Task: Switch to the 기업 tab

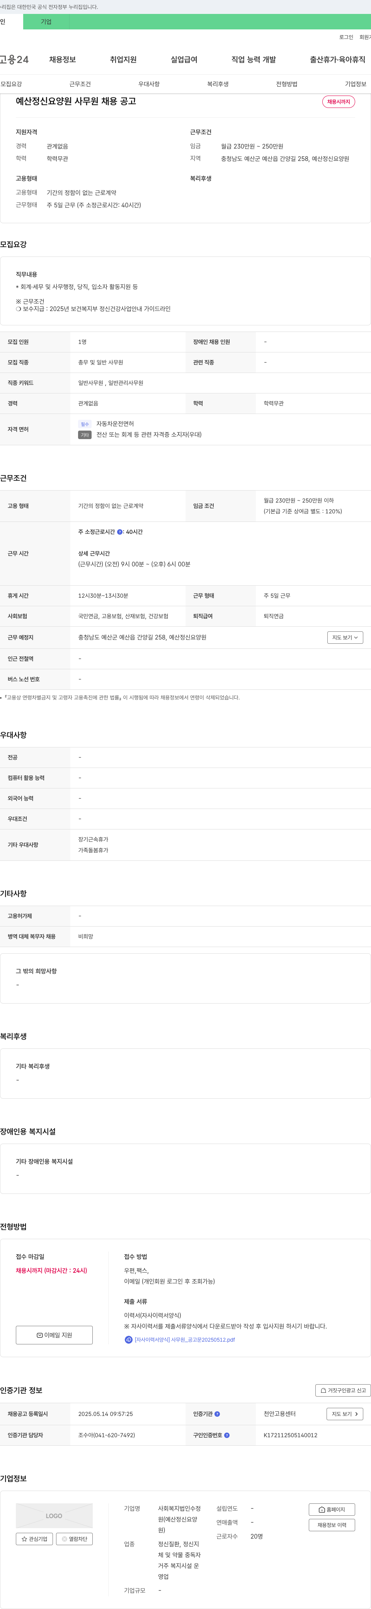Action: [x=46, y=22]
